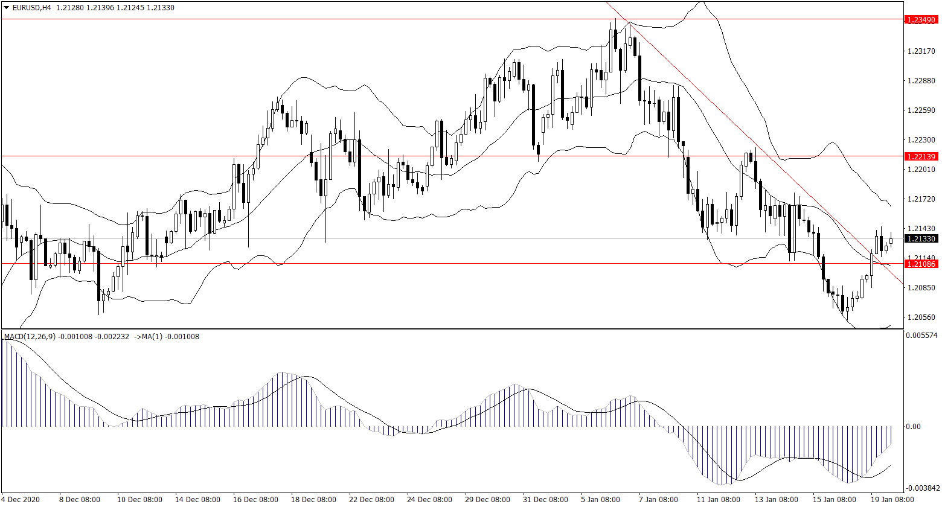Click the red horizontal line at 1.21086
This screenshot has width=942, height=507.
click(423, 264)
